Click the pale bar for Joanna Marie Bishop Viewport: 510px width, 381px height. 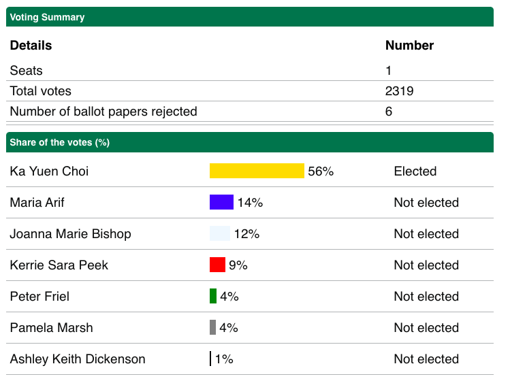[x=219, y=233]
